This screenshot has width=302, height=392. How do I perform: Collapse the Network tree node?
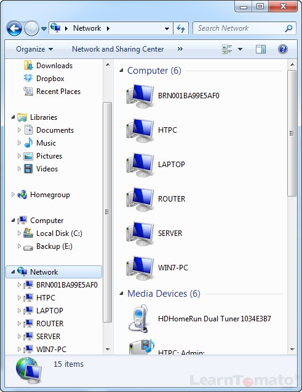click(13, 272)
